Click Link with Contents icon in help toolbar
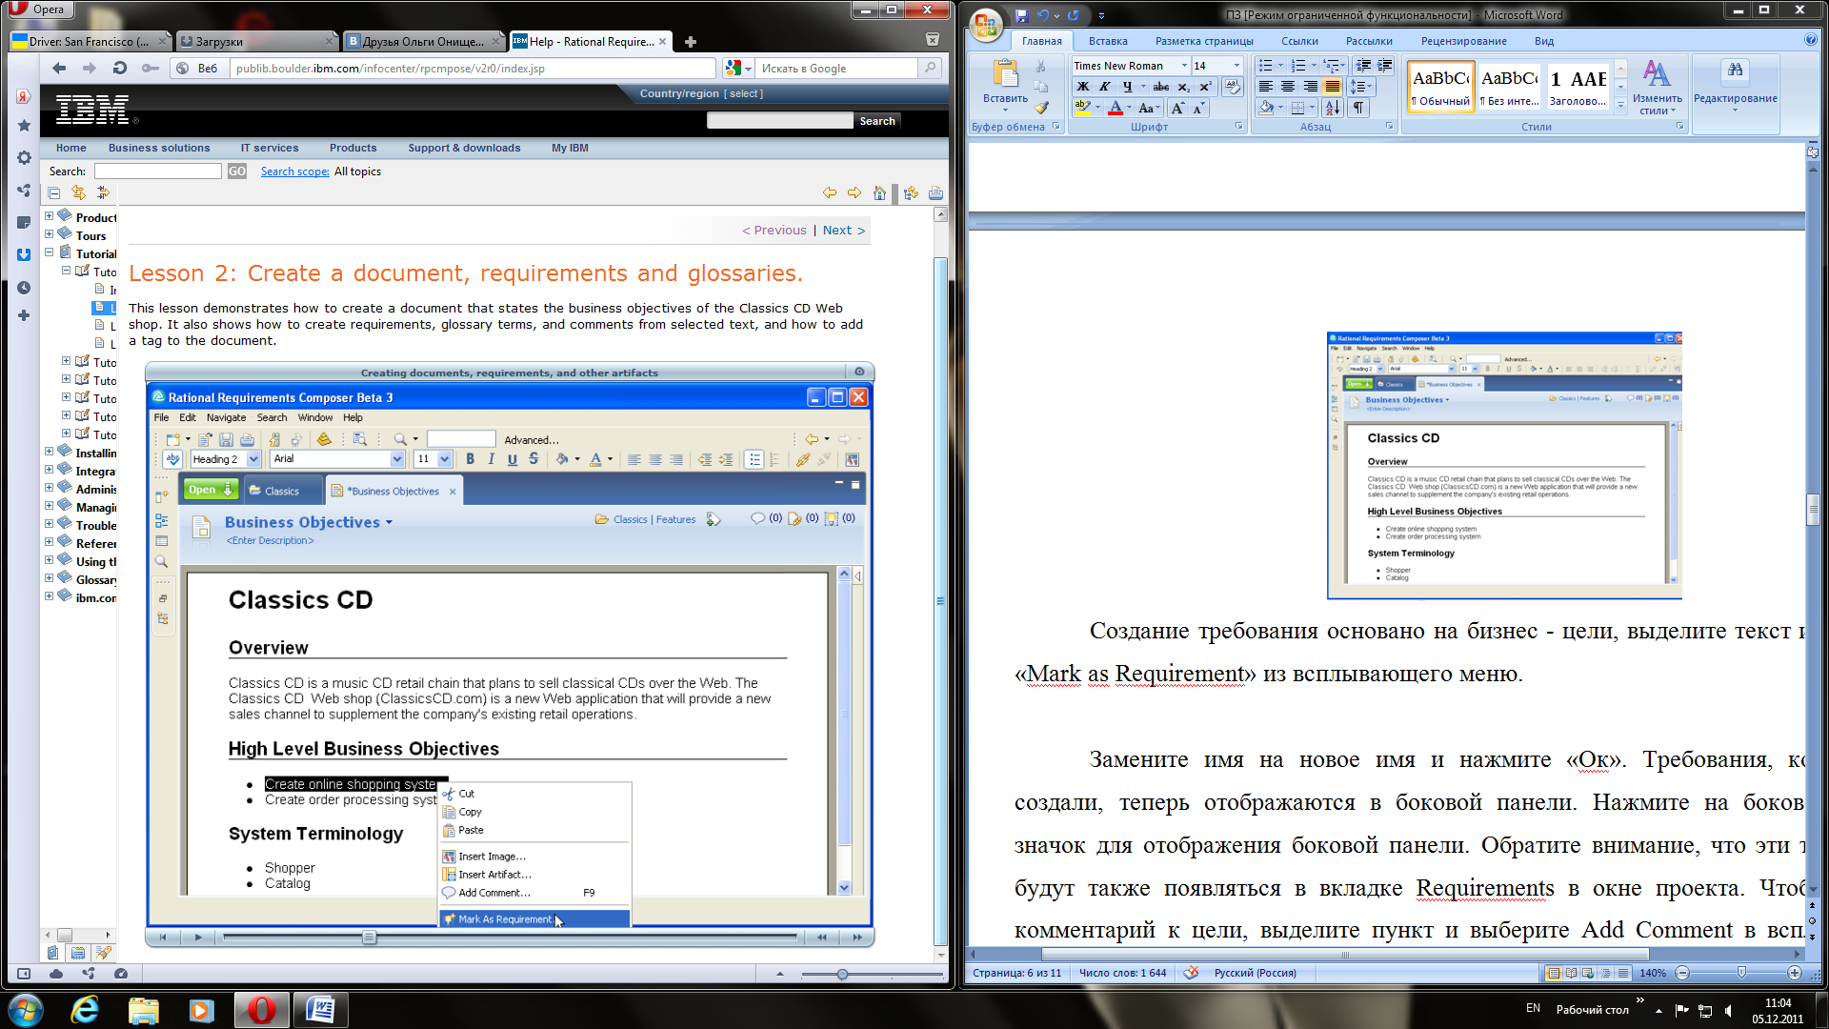Screen dimensions: 1829x1029 click(x=79, y=193)
